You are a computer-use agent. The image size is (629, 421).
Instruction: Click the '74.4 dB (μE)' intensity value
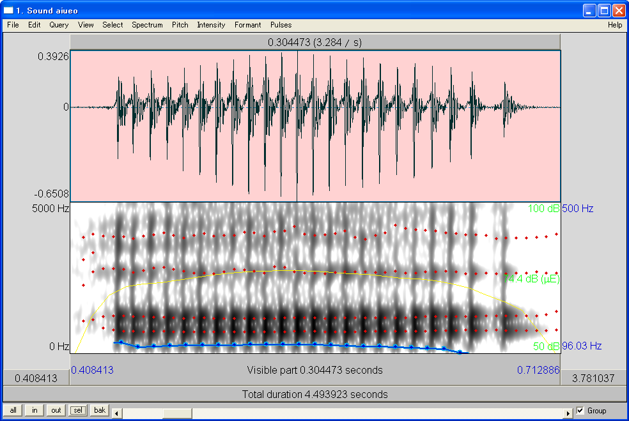click(x=532, y=279)
